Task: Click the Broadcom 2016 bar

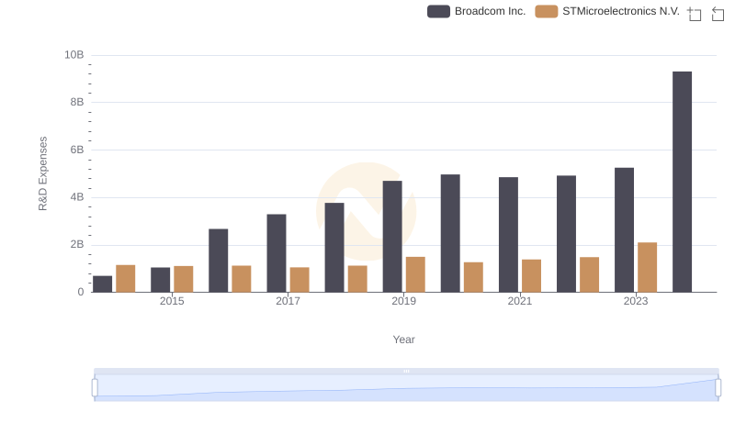Action: 219,261
